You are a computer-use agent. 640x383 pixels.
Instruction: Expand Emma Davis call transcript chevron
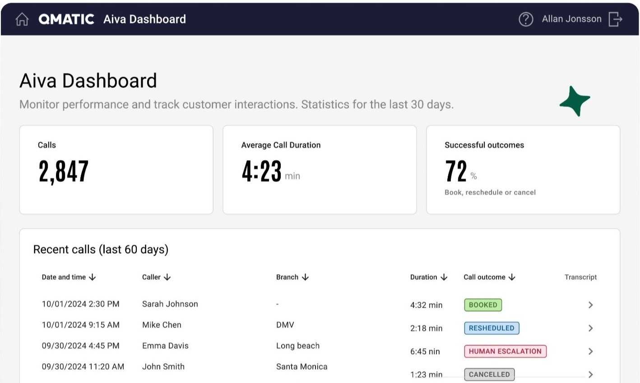(x=590, y=351)
